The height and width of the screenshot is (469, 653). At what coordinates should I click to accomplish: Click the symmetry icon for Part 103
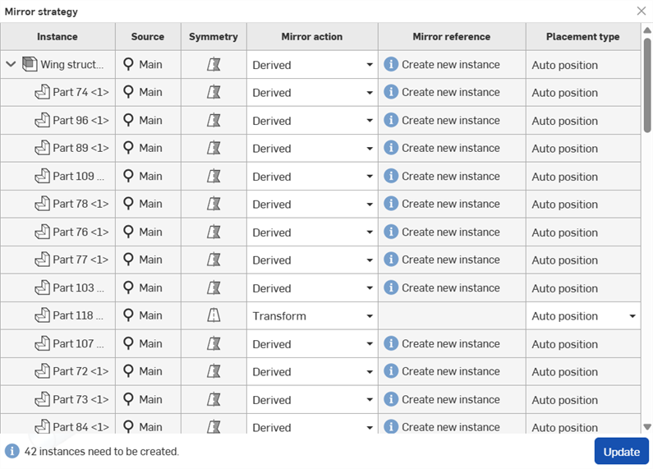click(214, 288)
